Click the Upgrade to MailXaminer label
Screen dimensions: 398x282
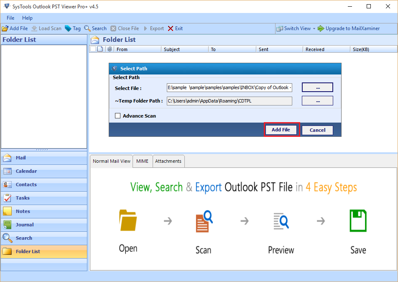352,28
